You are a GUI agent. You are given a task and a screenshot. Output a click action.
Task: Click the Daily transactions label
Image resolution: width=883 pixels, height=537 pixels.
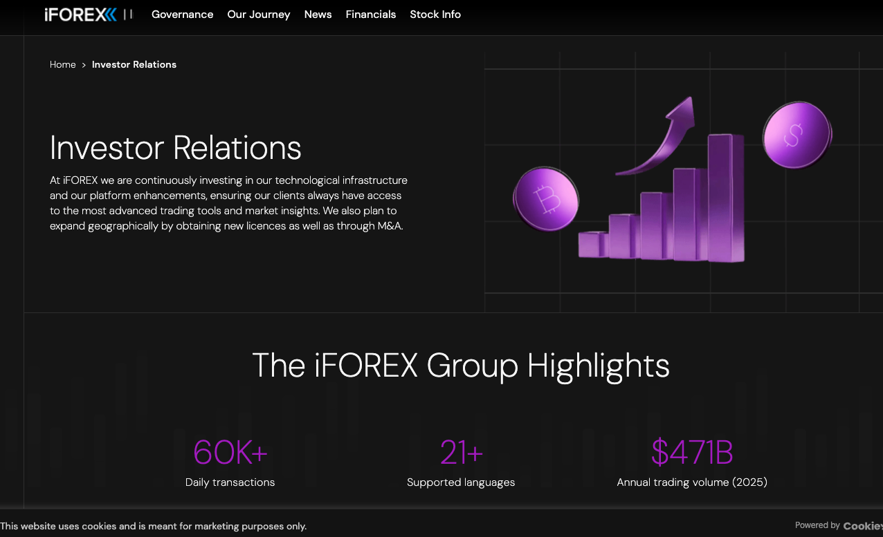230,482
